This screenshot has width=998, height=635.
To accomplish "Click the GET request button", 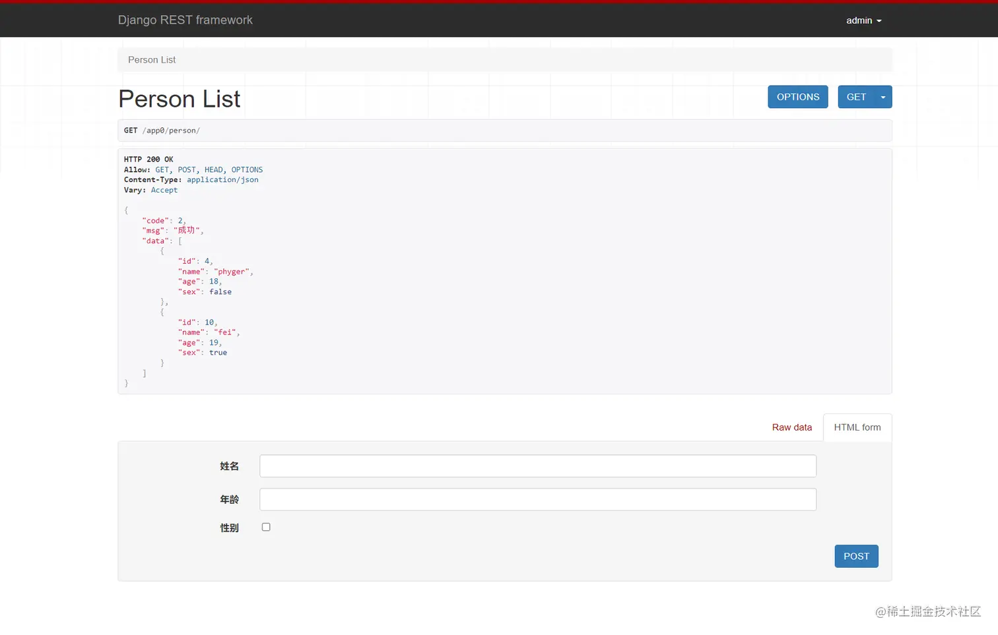I will coord(855,97).
